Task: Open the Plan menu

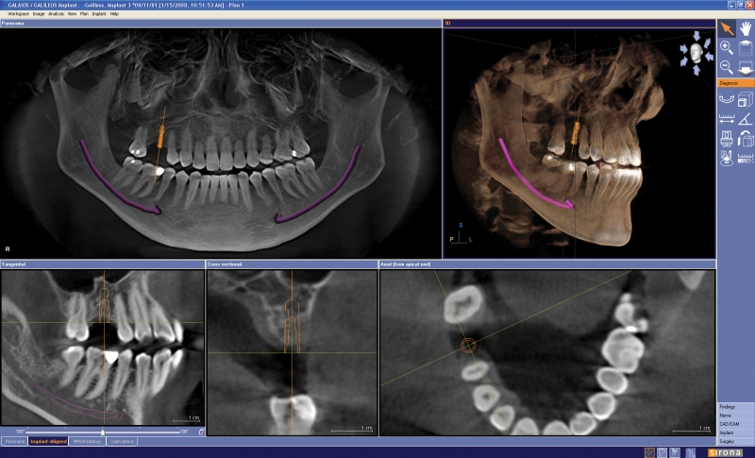Action: point(84,14)
